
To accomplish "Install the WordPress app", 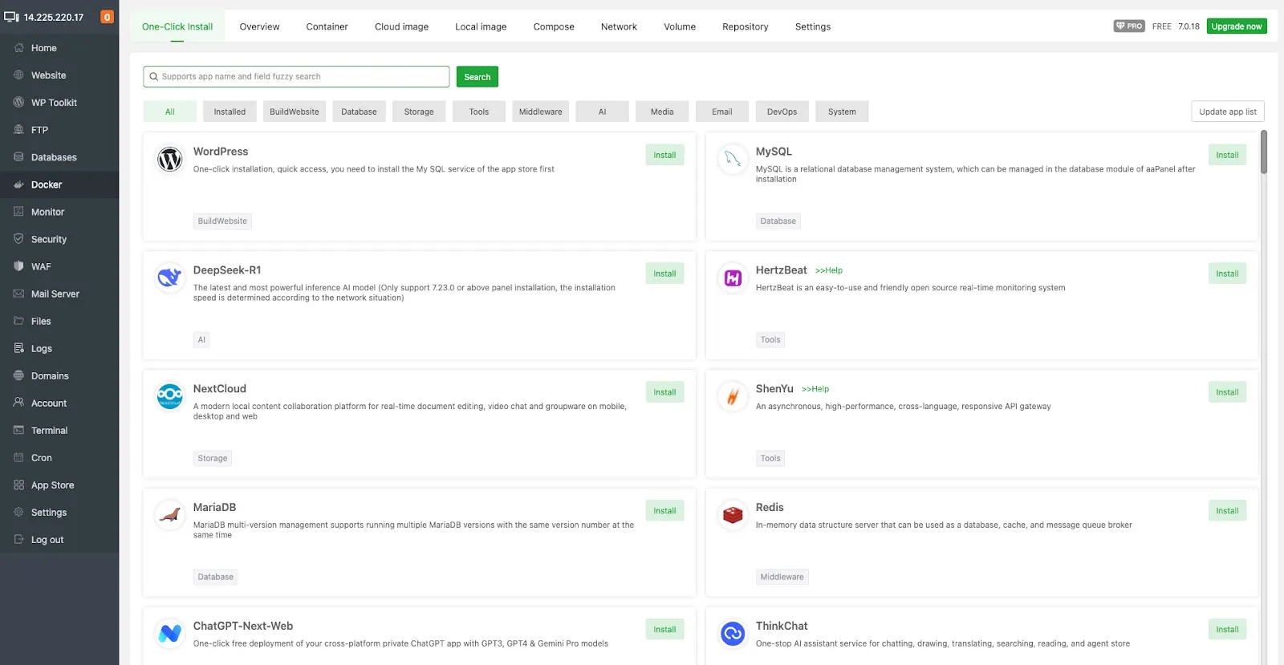I will pos(664,155).
